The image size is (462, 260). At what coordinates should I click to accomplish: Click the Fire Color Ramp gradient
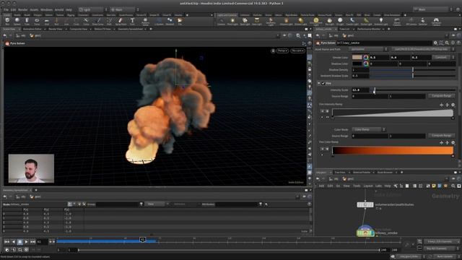(x=393, y=150)
